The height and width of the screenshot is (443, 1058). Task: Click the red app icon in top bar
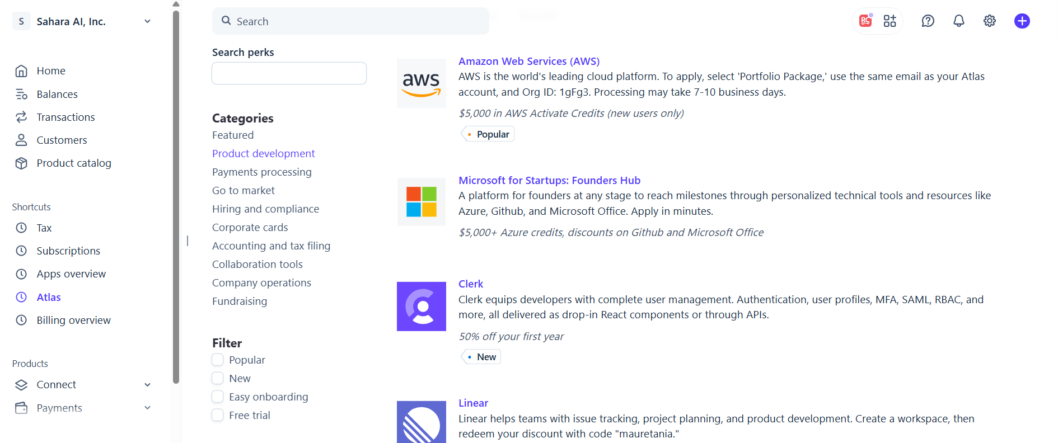click(866, 21)
